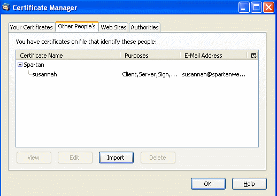277x196 pixels.
Task: Switch to the Your Certificates tab
Action: coord(32,27)
